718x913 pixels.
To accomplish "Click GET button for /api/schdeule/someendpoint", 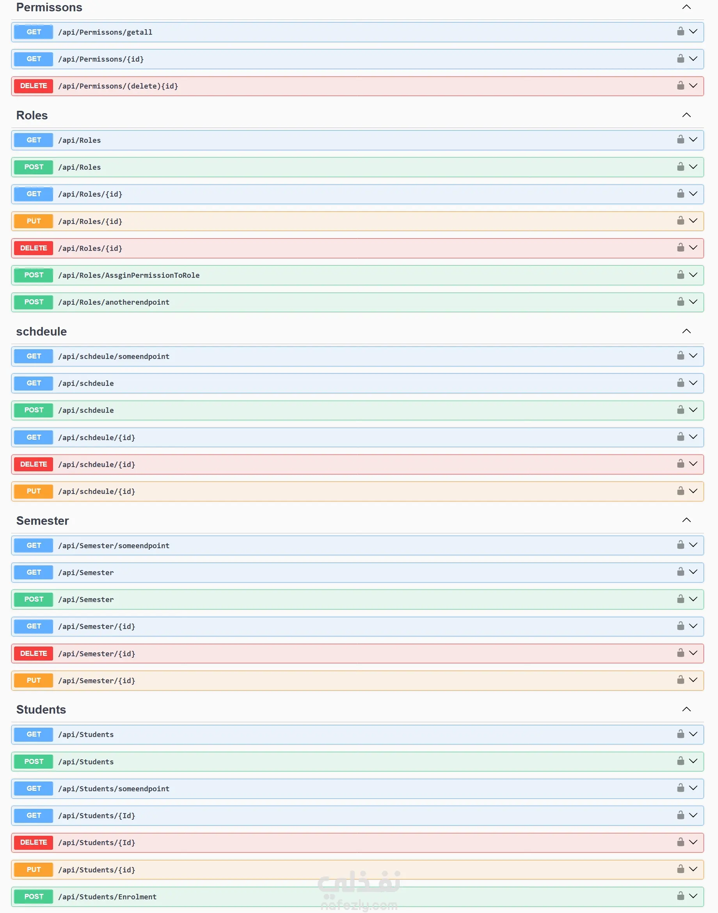I will coord(34,356).
